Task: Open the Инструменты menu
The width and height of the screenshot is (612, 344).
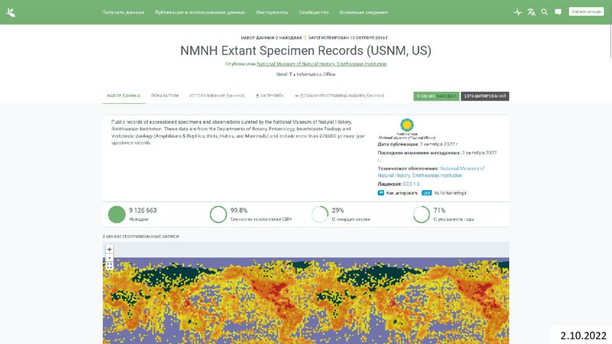Action: [272, 13]
